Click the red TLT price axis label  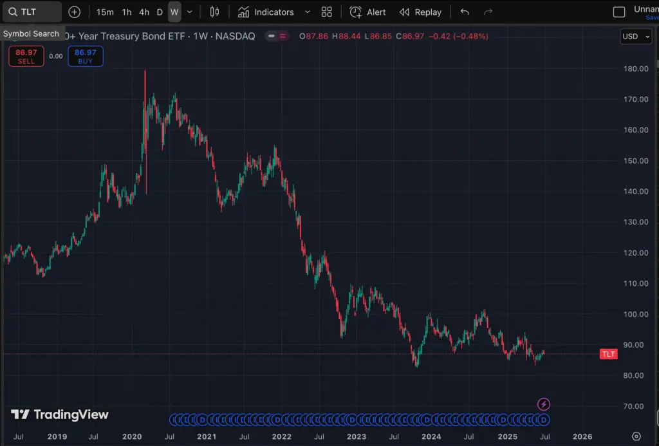(609, 355)
